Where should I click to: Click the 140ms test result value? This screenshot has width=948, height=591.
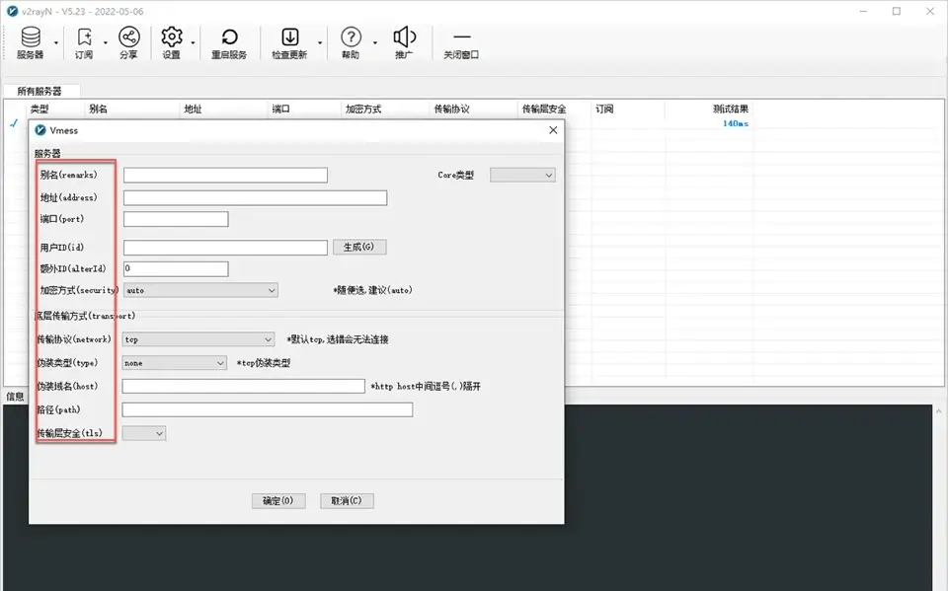click(x=736, y=123)
